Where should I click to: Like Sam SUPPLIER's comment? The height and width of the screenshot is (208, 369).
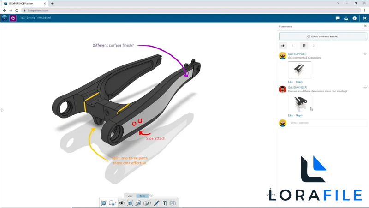(x=291, y=82)
